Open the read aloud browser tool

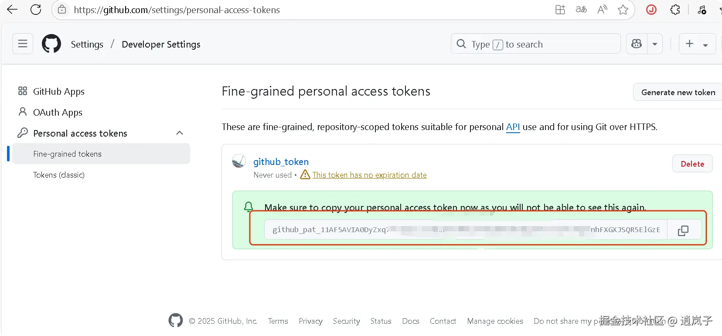(602, 10)
